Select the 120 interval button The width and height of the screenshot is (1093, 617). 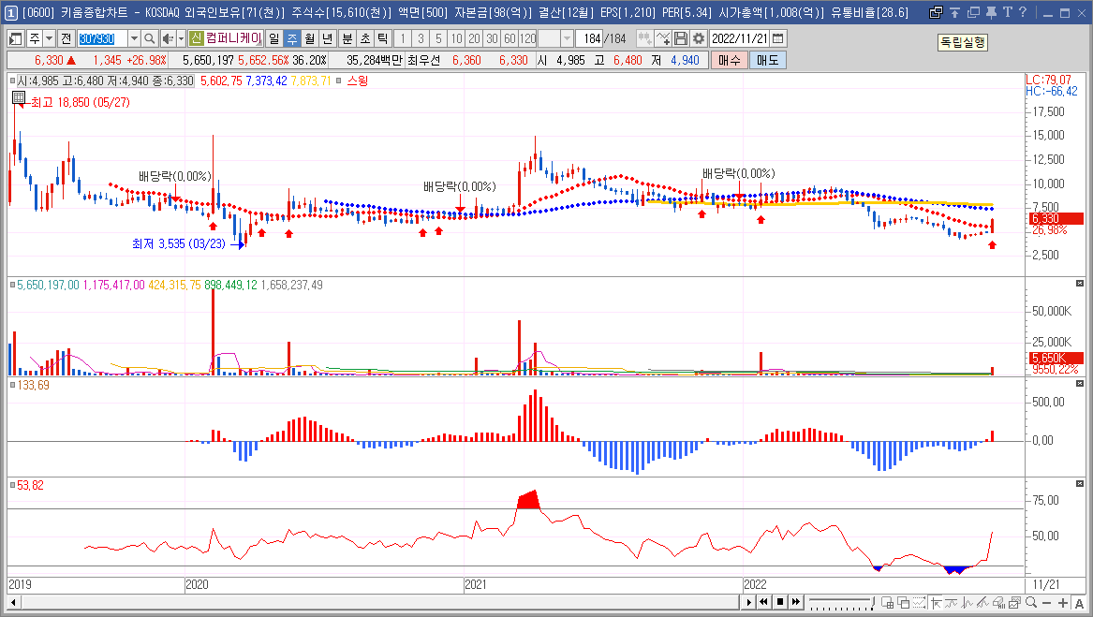528,39
